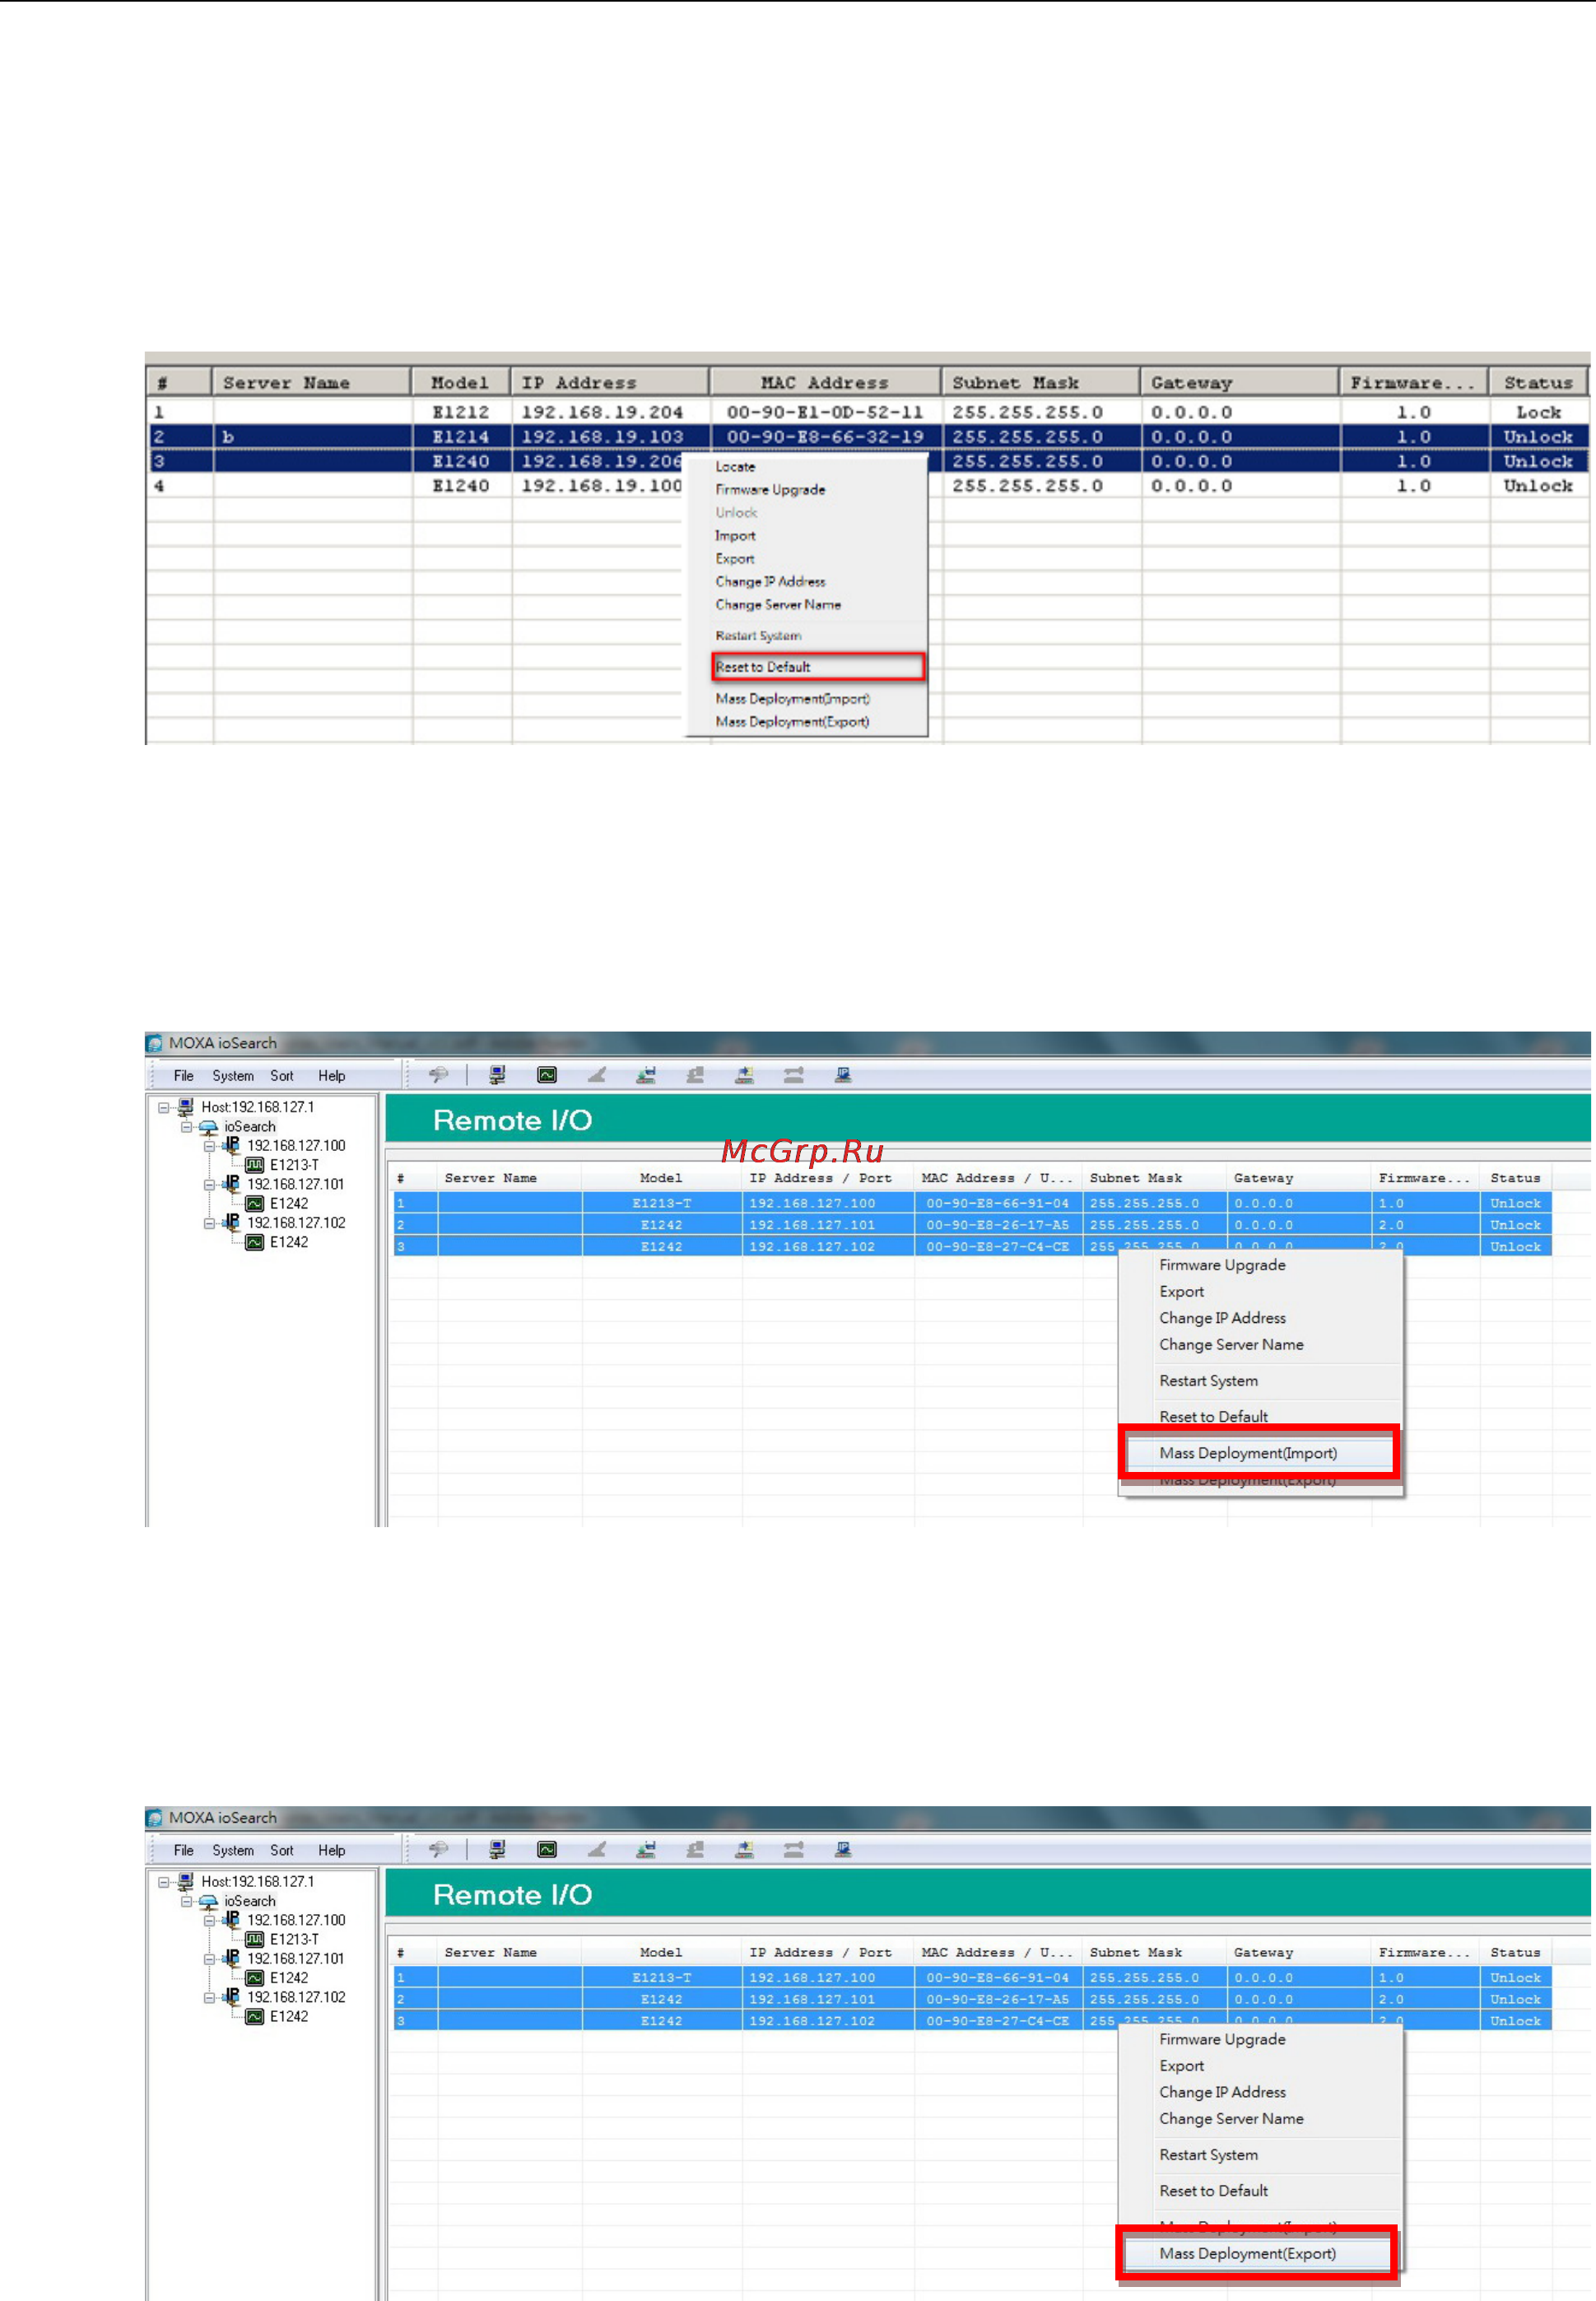Click the IP address icon in upper ioSearch toolbar
This screenshot has height=2301, width=1596.
tap(843, 1075)
